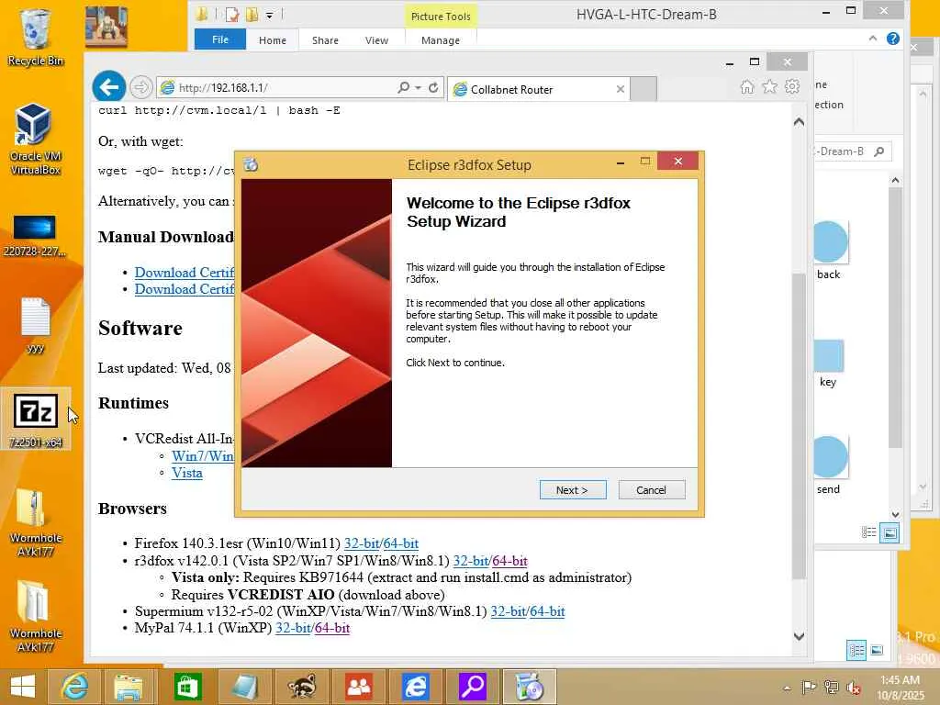Download Supermium 64-bit link
Viewport: 940px width, 705px height.
pos(547,611)
